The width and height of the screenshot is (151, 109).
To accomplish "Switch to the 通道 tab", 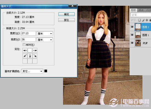I will pyautogui.click(x=141, y=10).
